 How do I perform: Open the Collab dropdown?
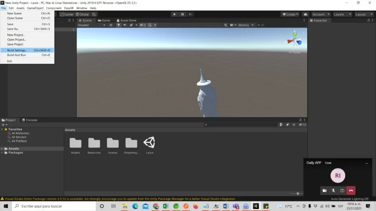click(290, 14)
